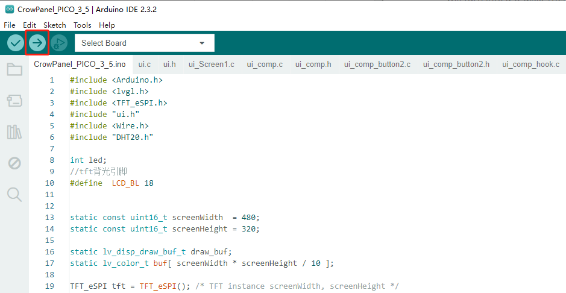566x293 pixels.
Task: Click the 'lv_disp_draw_buf_t draw_buf' line
Action: coord(151,252)
